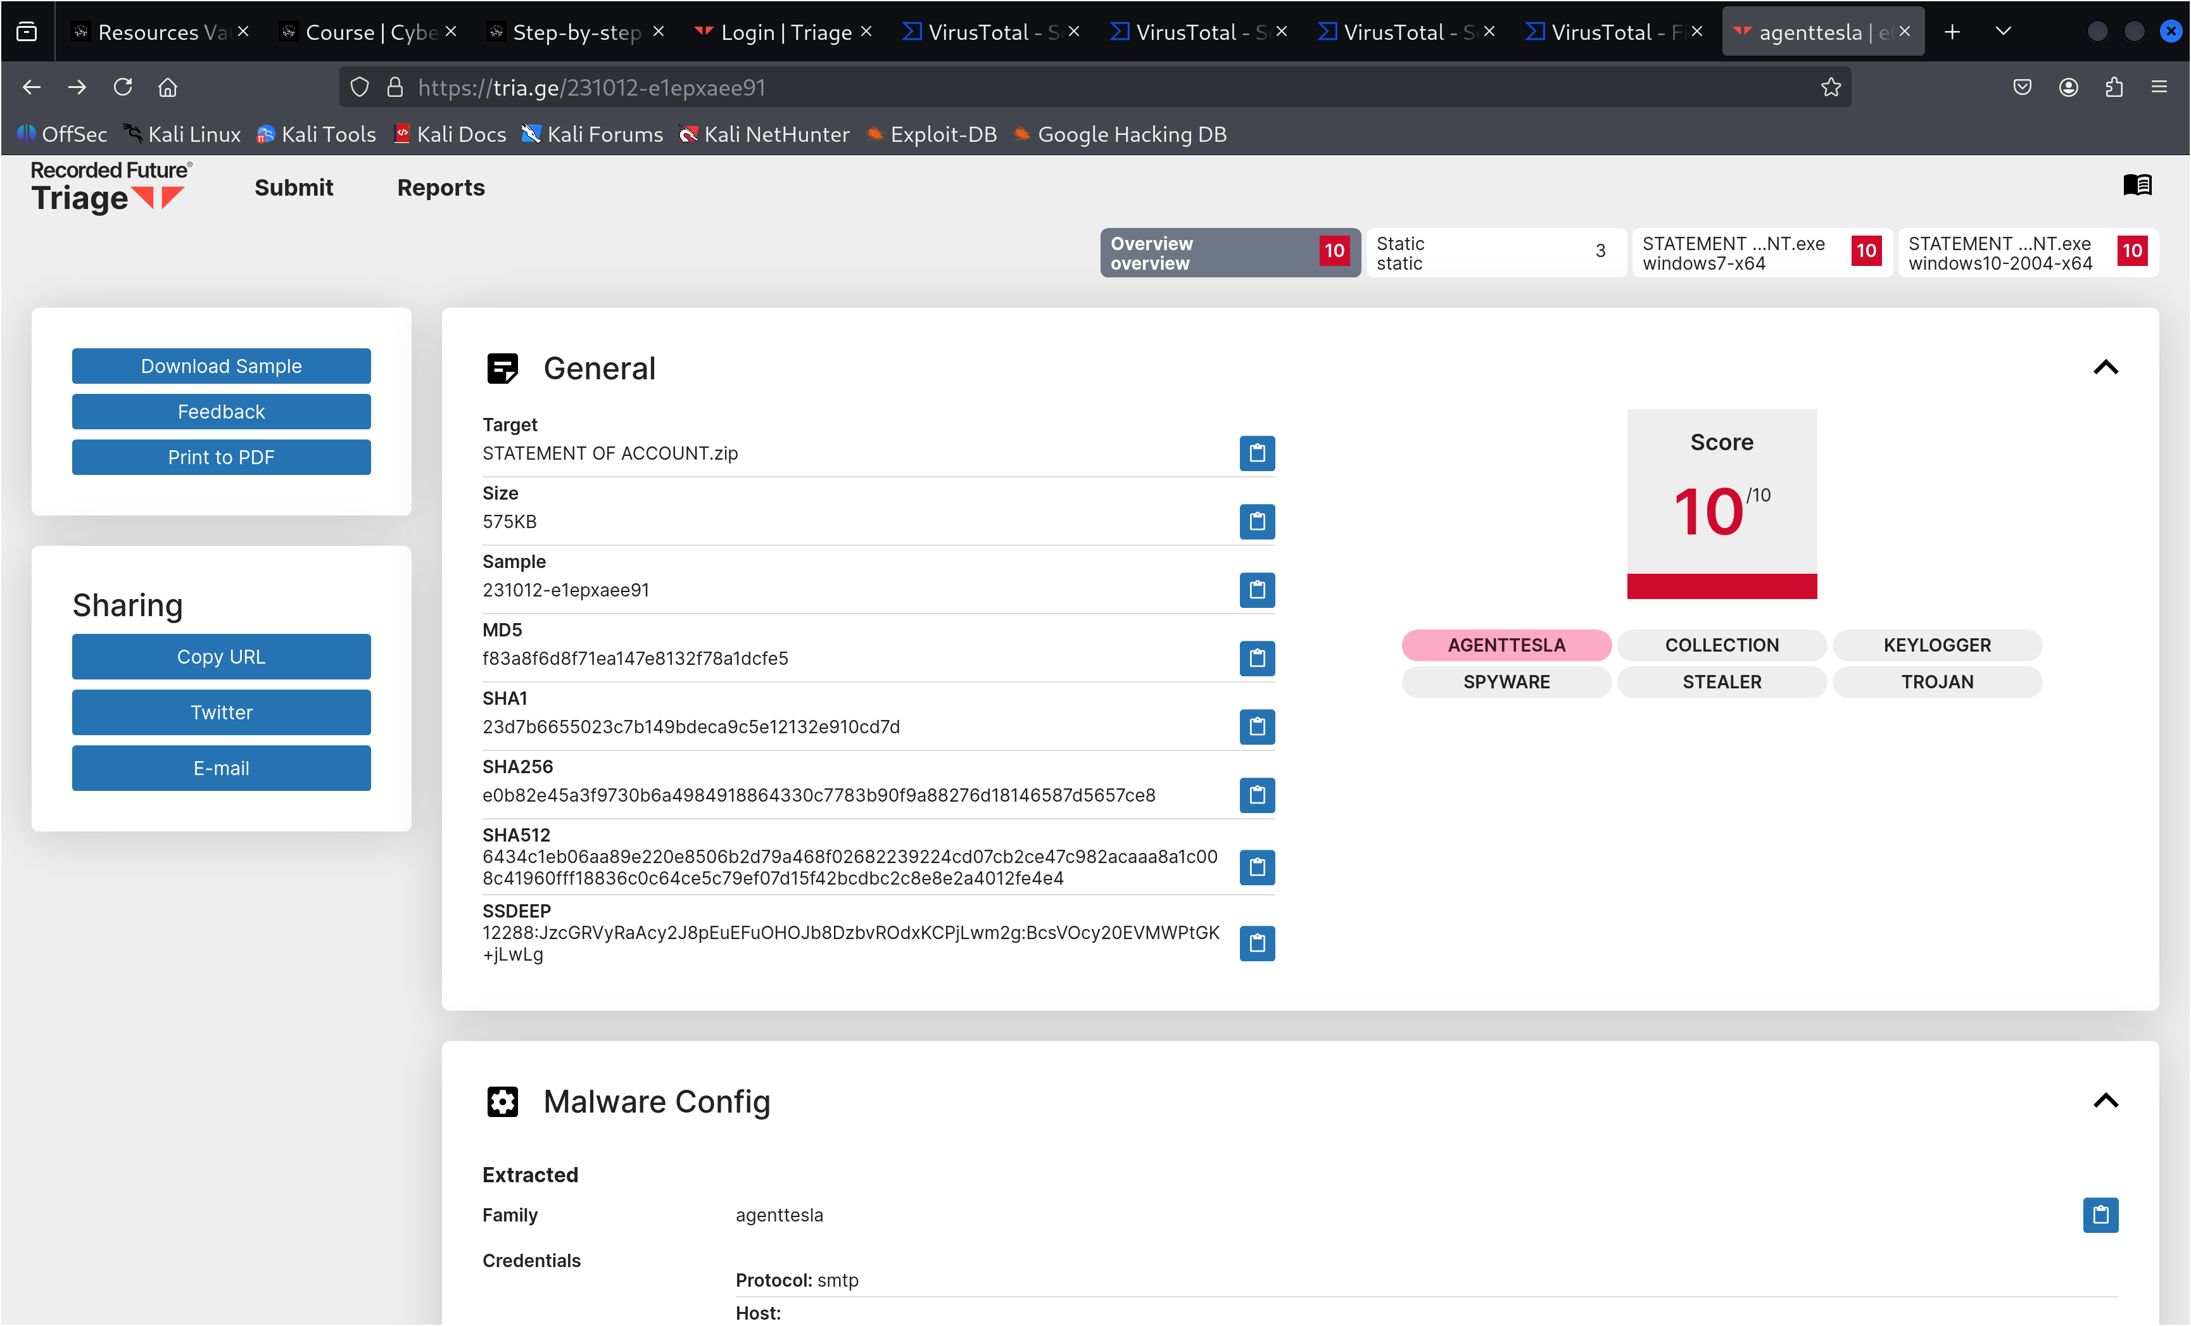Copy the SSDEEP value to clipboard

tap(1256, 943)
